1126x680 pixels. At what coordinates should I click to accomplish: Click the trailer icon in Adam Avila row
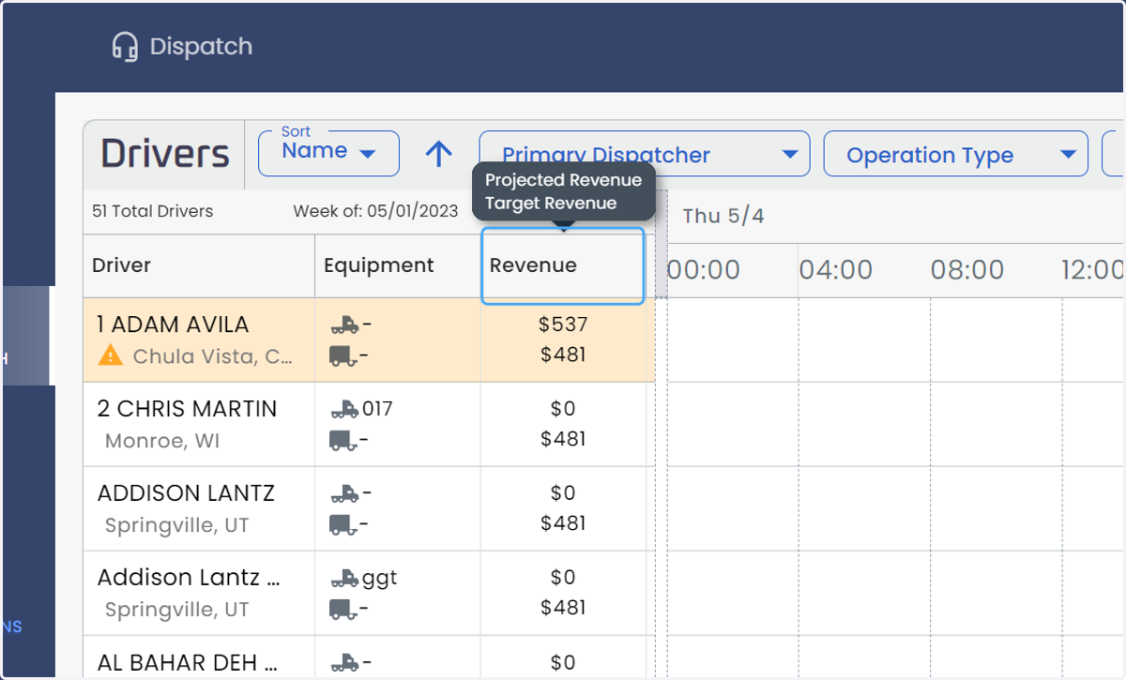343,355
